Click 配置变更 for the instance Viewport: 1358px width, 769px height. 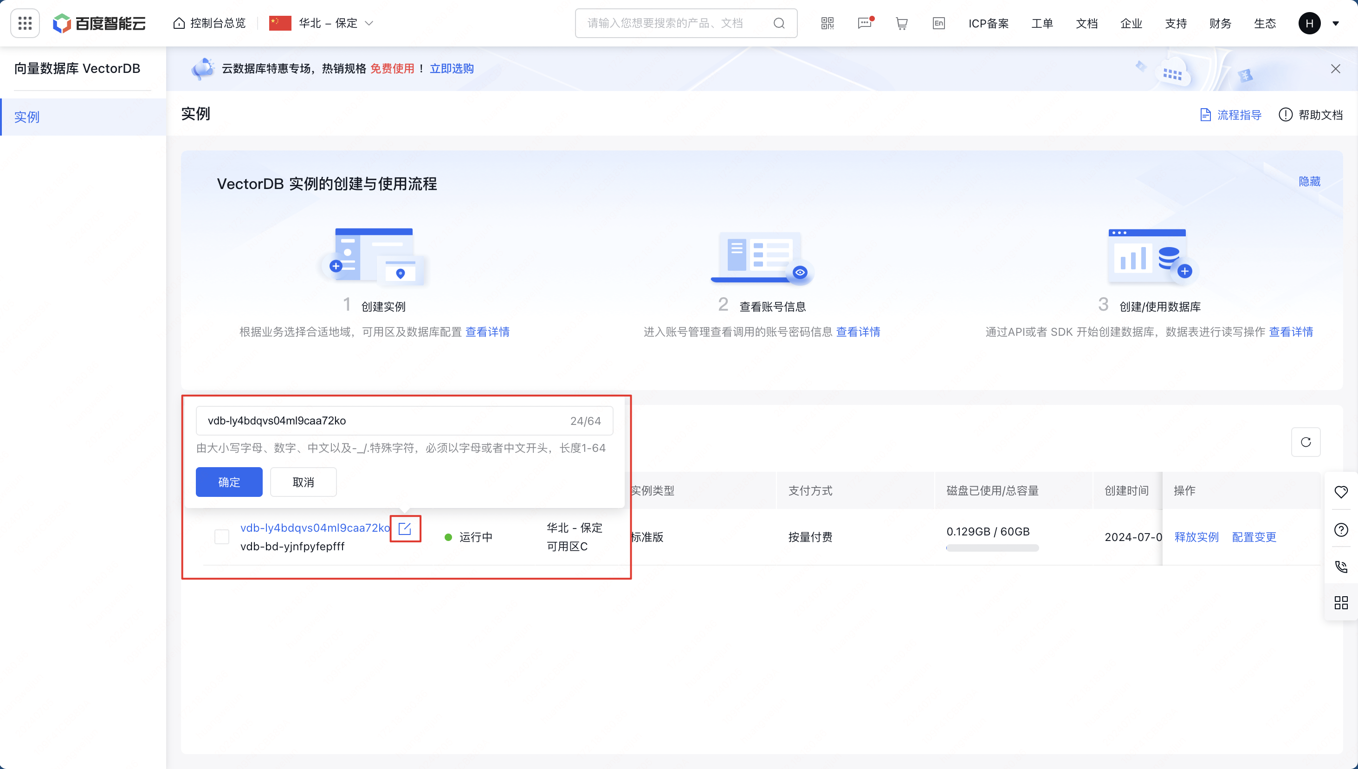pos(1254,537)
